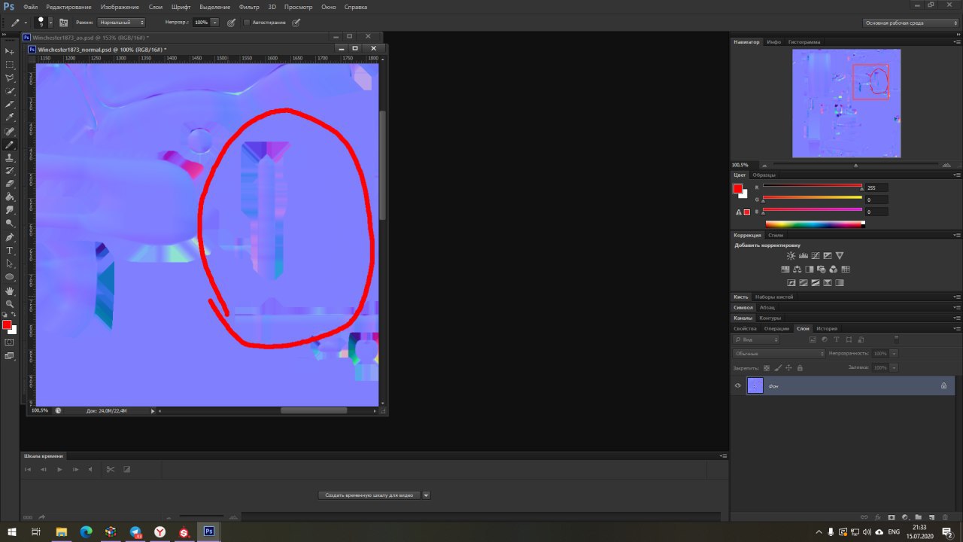963x542 pixels.
Task: Click the timeline split-at-playhead scissors icon
Action: click(110, 469)
